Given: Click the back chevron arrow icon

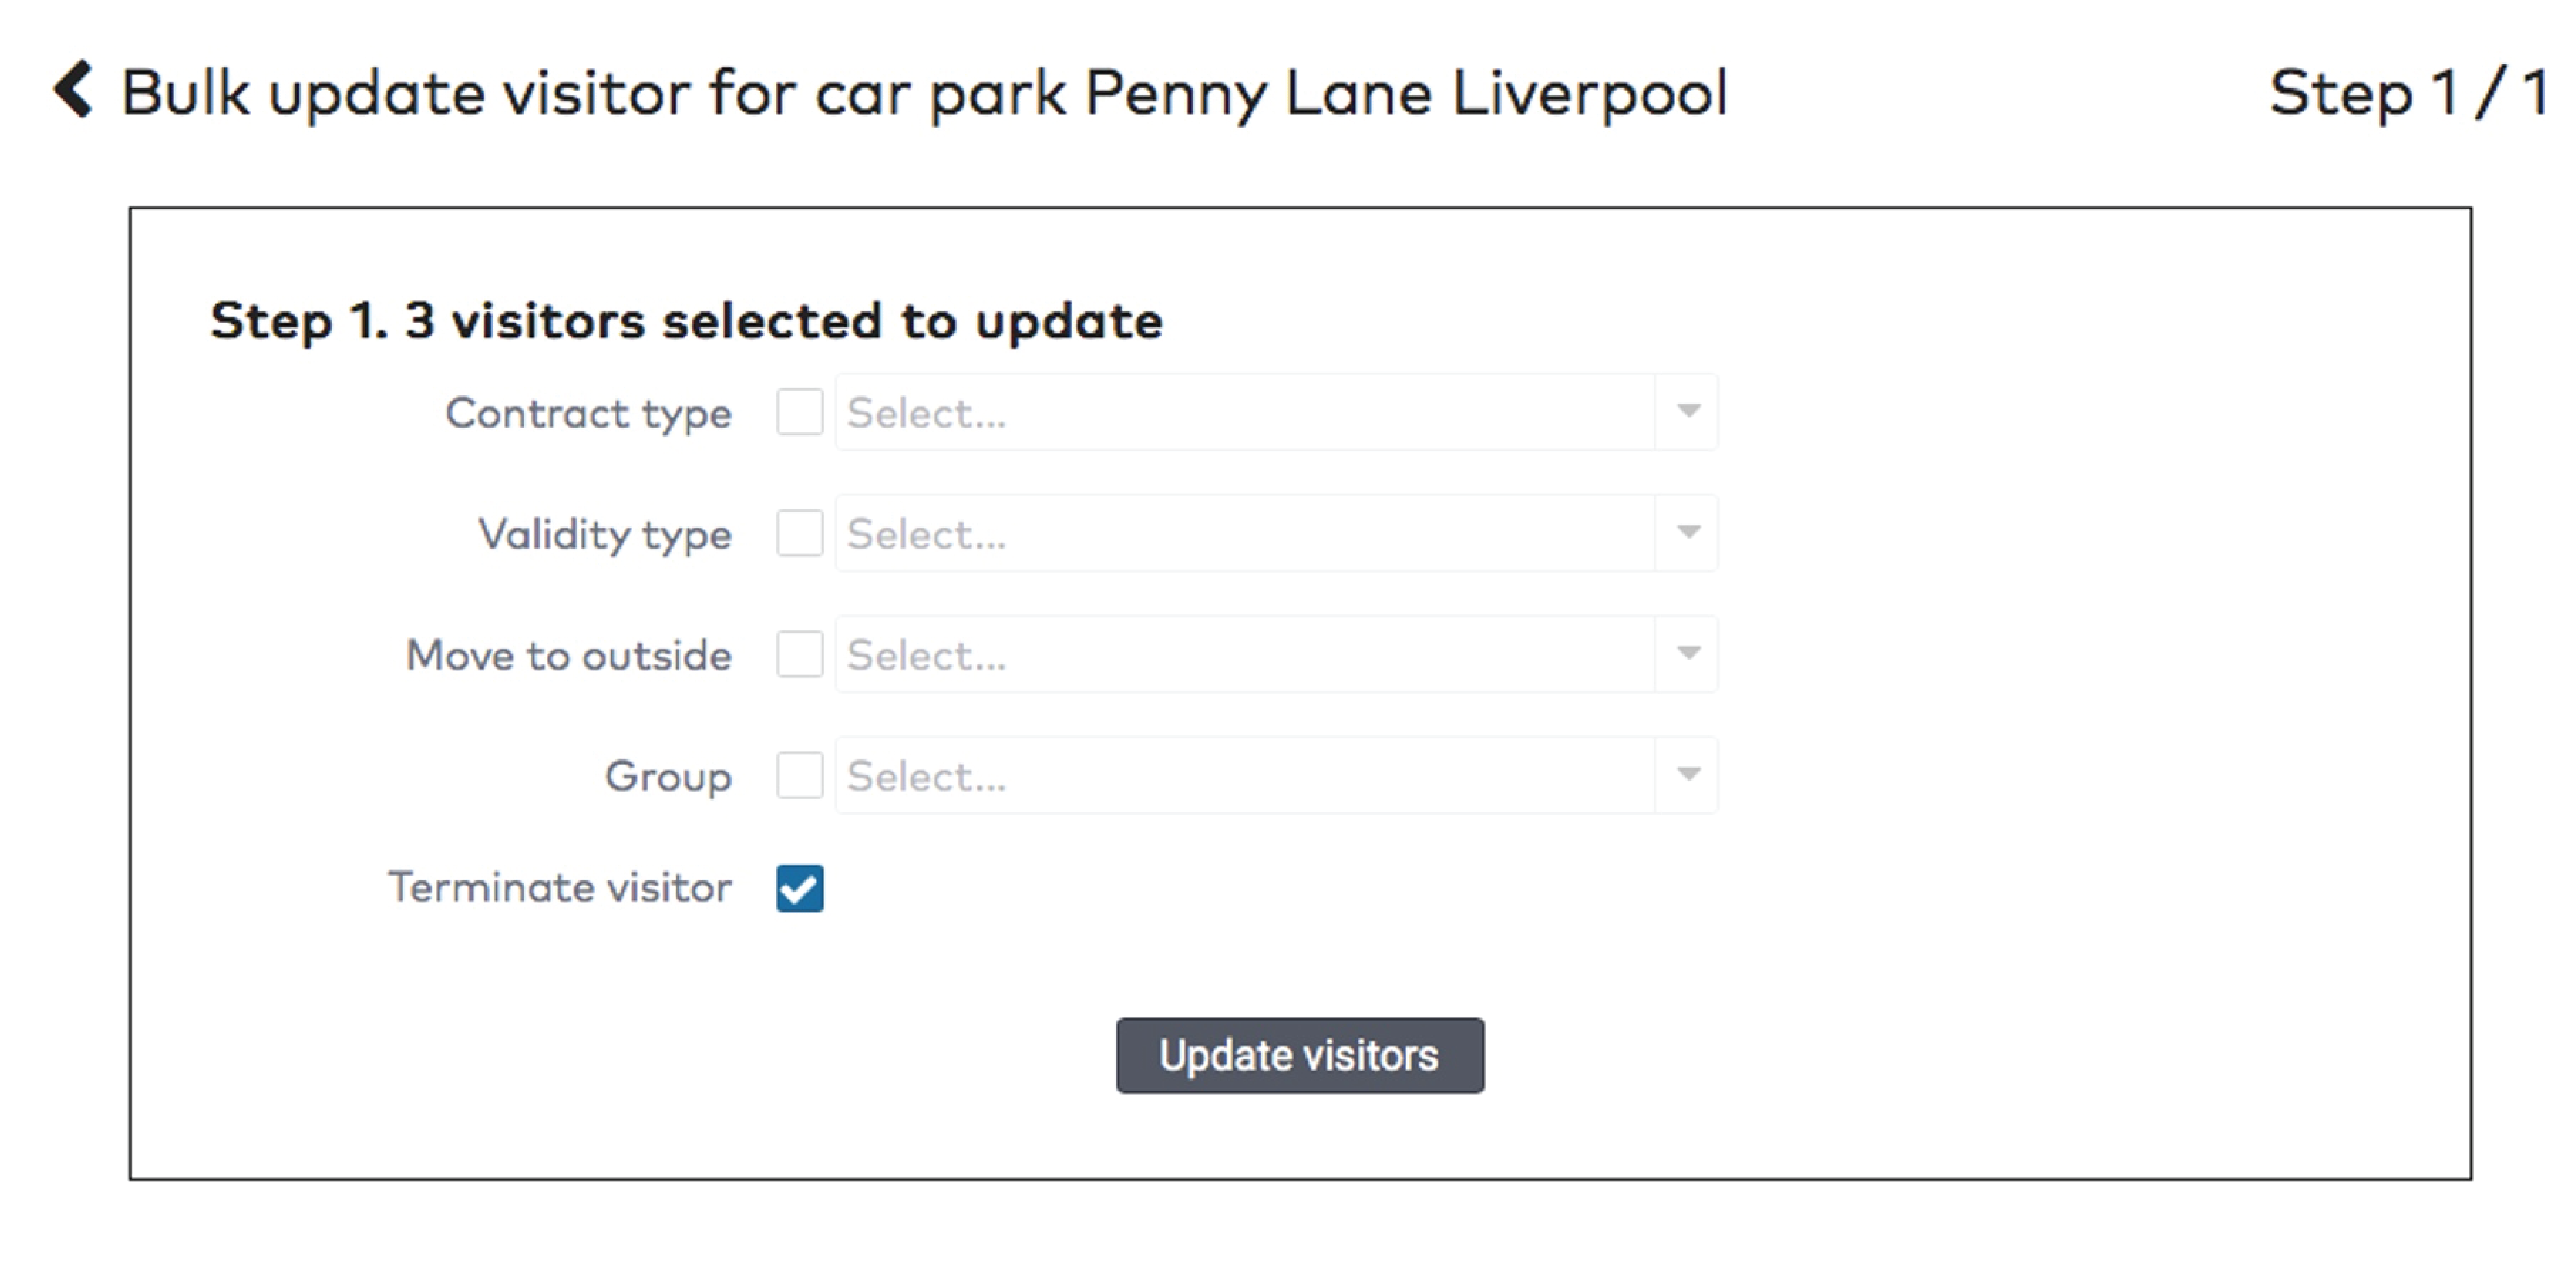Looking at the screenshot, I should pos(74,90).
